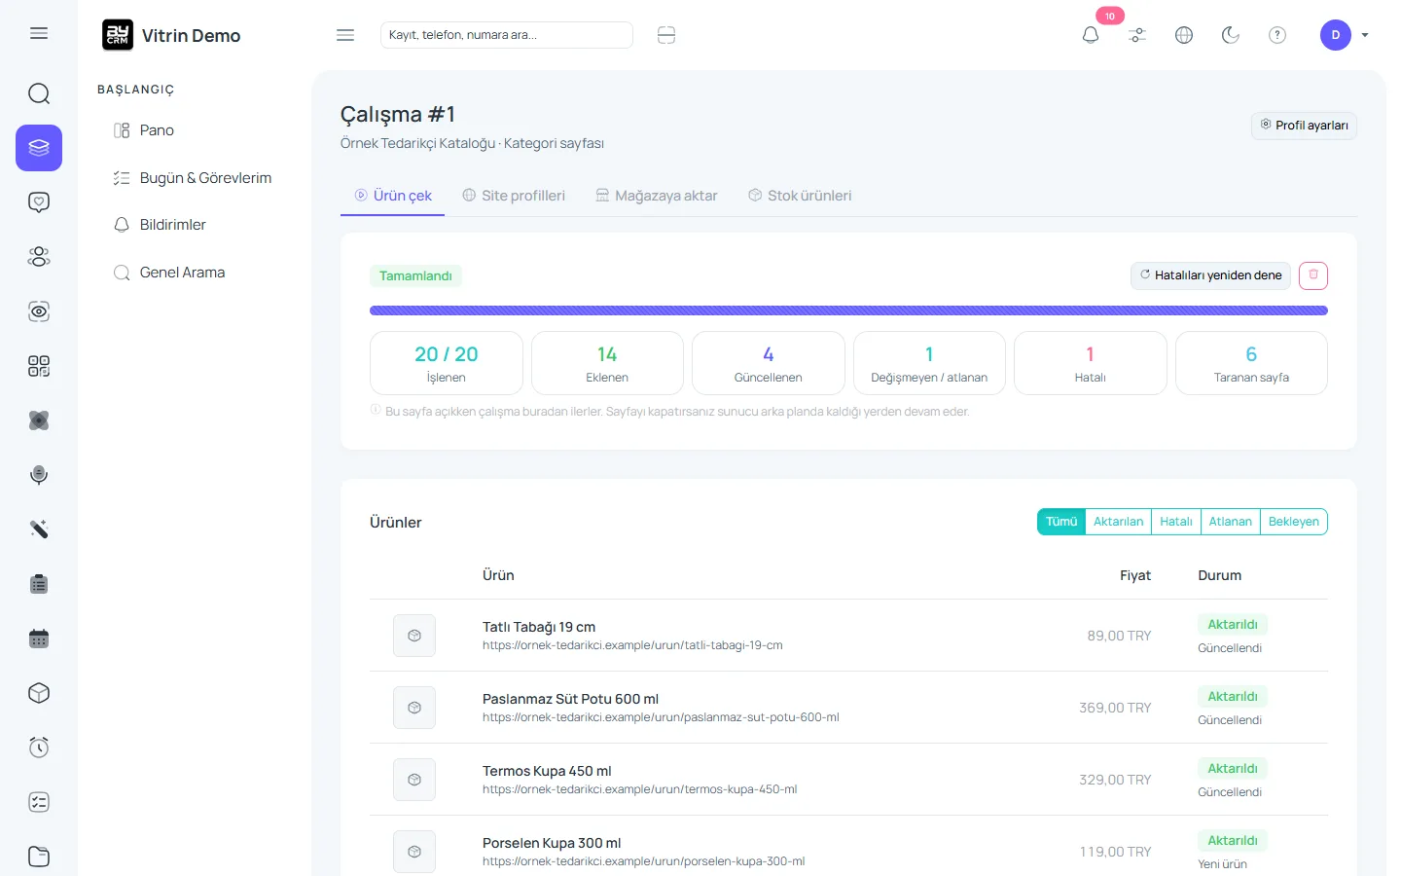Viewport: 1401px width, 876px height.
Task: Switch to the Mağazaya aktar tab
Action: [x=657, y=196]
